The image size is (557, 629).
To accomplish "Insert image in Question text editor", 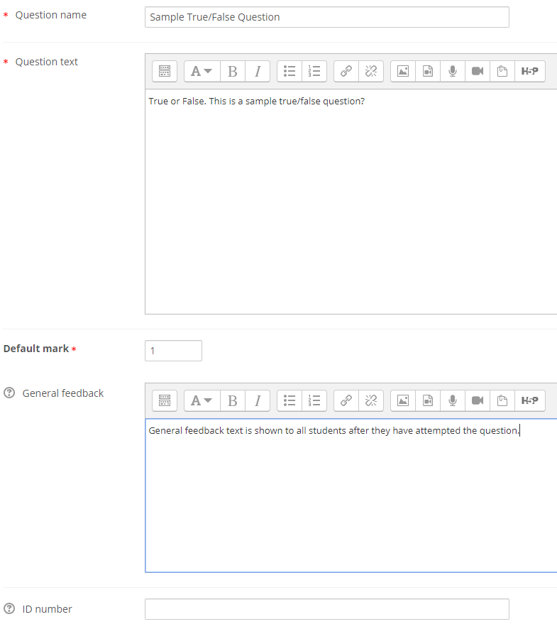I will point(403,72).
